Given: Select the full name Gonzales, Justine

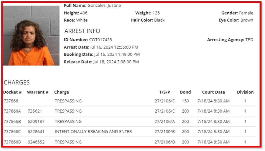Looking at the screenshot, I should pyautogui.click(x=104, y=5).
